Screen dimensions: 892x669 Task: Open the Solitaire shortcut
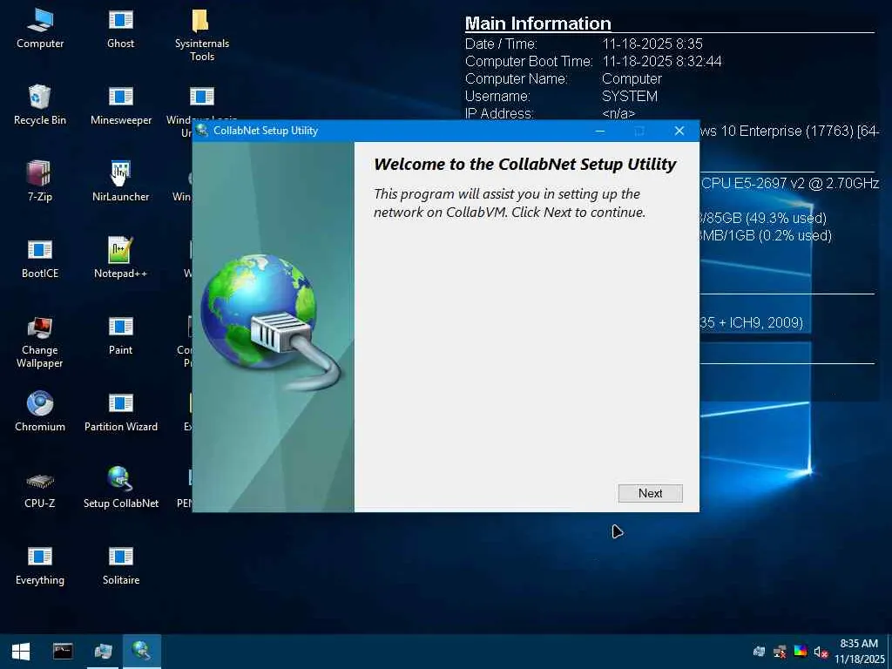[x=120, y=565]
